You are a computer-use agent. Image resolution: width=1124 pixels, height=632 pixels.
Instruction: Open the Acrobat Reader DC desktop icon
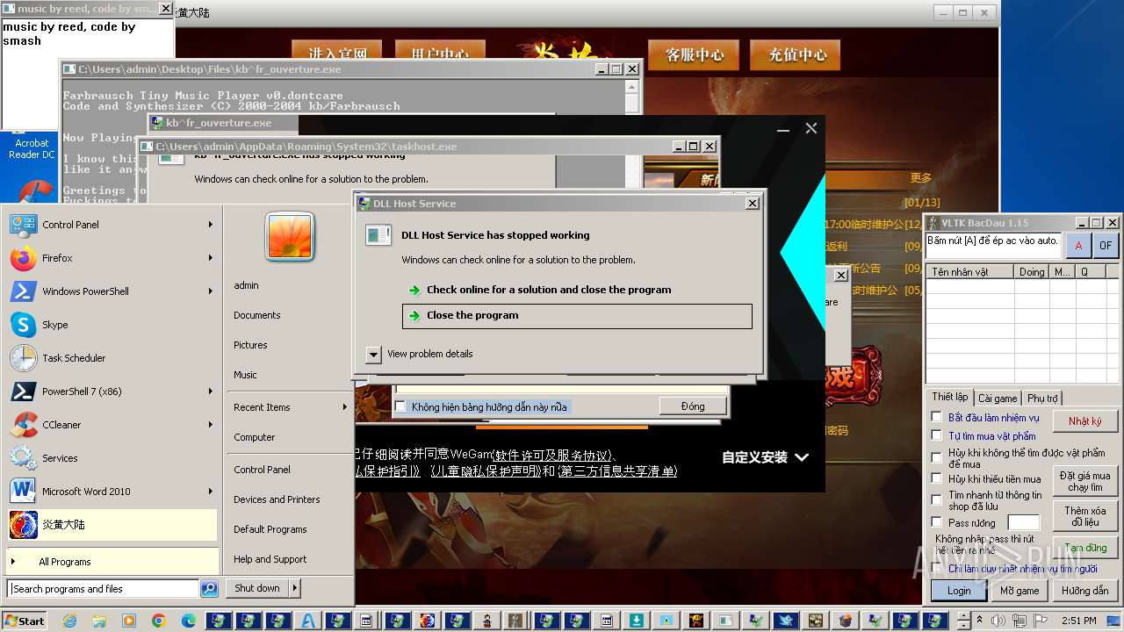click(x=32, y=148)
